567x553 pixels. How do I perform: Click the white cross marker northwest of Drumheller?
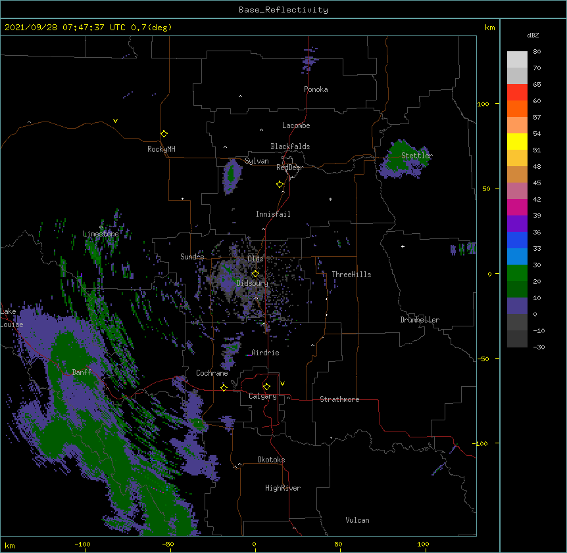(x=403, y=246)
